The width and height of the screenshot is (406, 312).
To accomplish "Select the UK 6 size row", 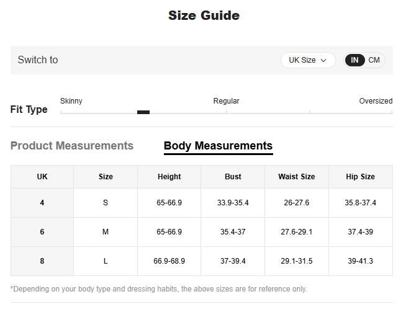I will pyautogui.click(x=42, y=232).
